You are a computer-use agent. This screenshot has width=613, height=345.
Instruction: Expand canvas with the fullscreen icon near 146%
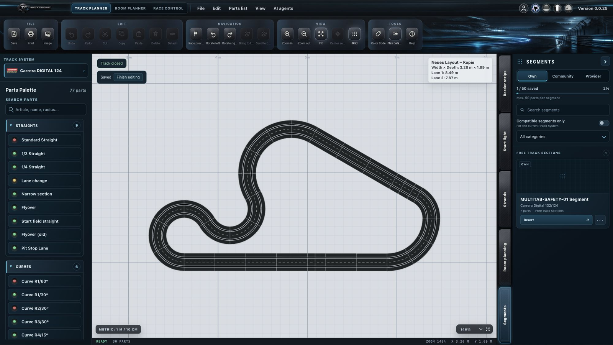pyautogui.click(x=488, y=329)
